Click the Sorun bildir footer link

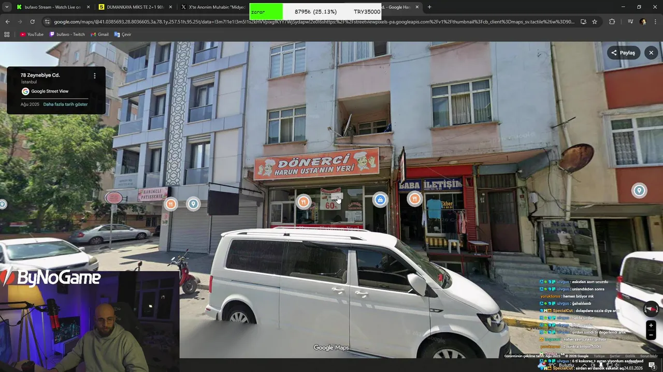coord(648,356)
